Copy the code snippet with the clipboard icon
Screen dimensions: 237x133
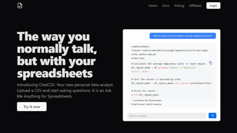[x=211, y=63]
